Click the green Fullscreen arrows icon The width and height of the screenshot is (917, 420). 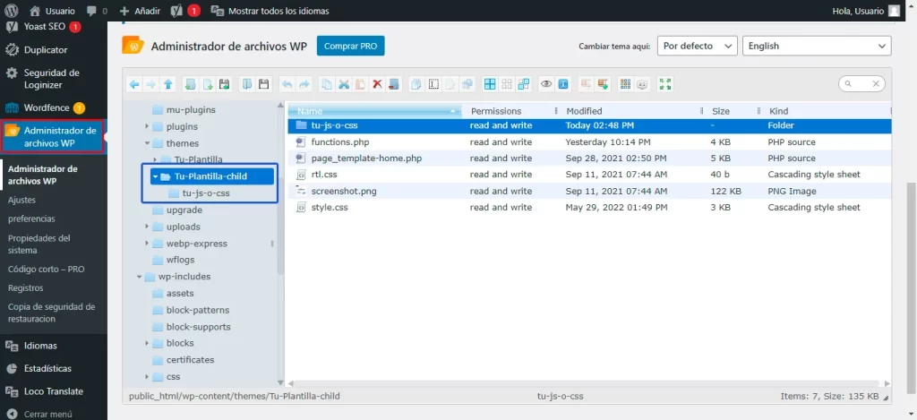coord(665,84)
